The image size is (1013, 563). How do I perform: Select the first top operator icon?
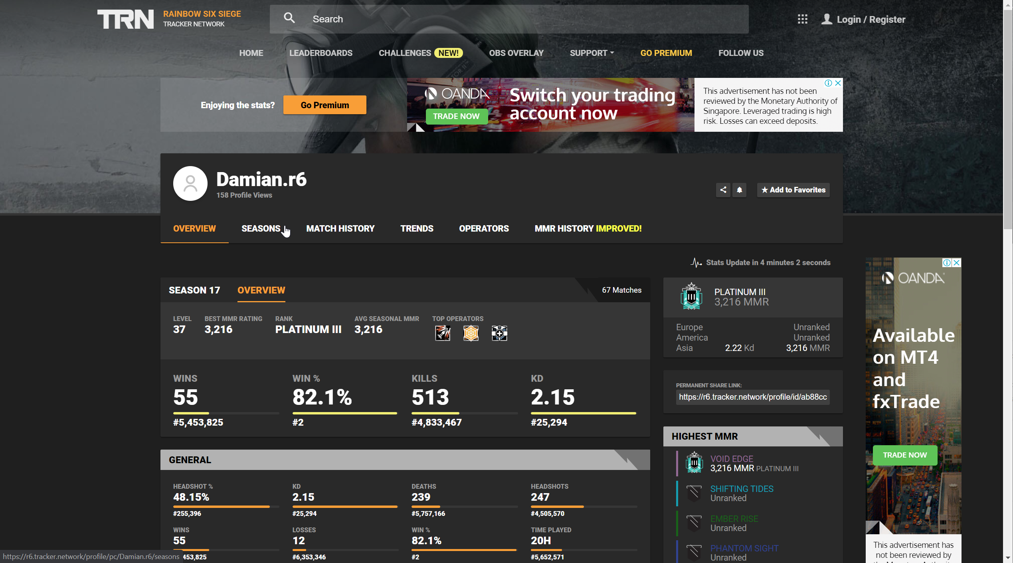pyautogui.click(x=443, y=333)
